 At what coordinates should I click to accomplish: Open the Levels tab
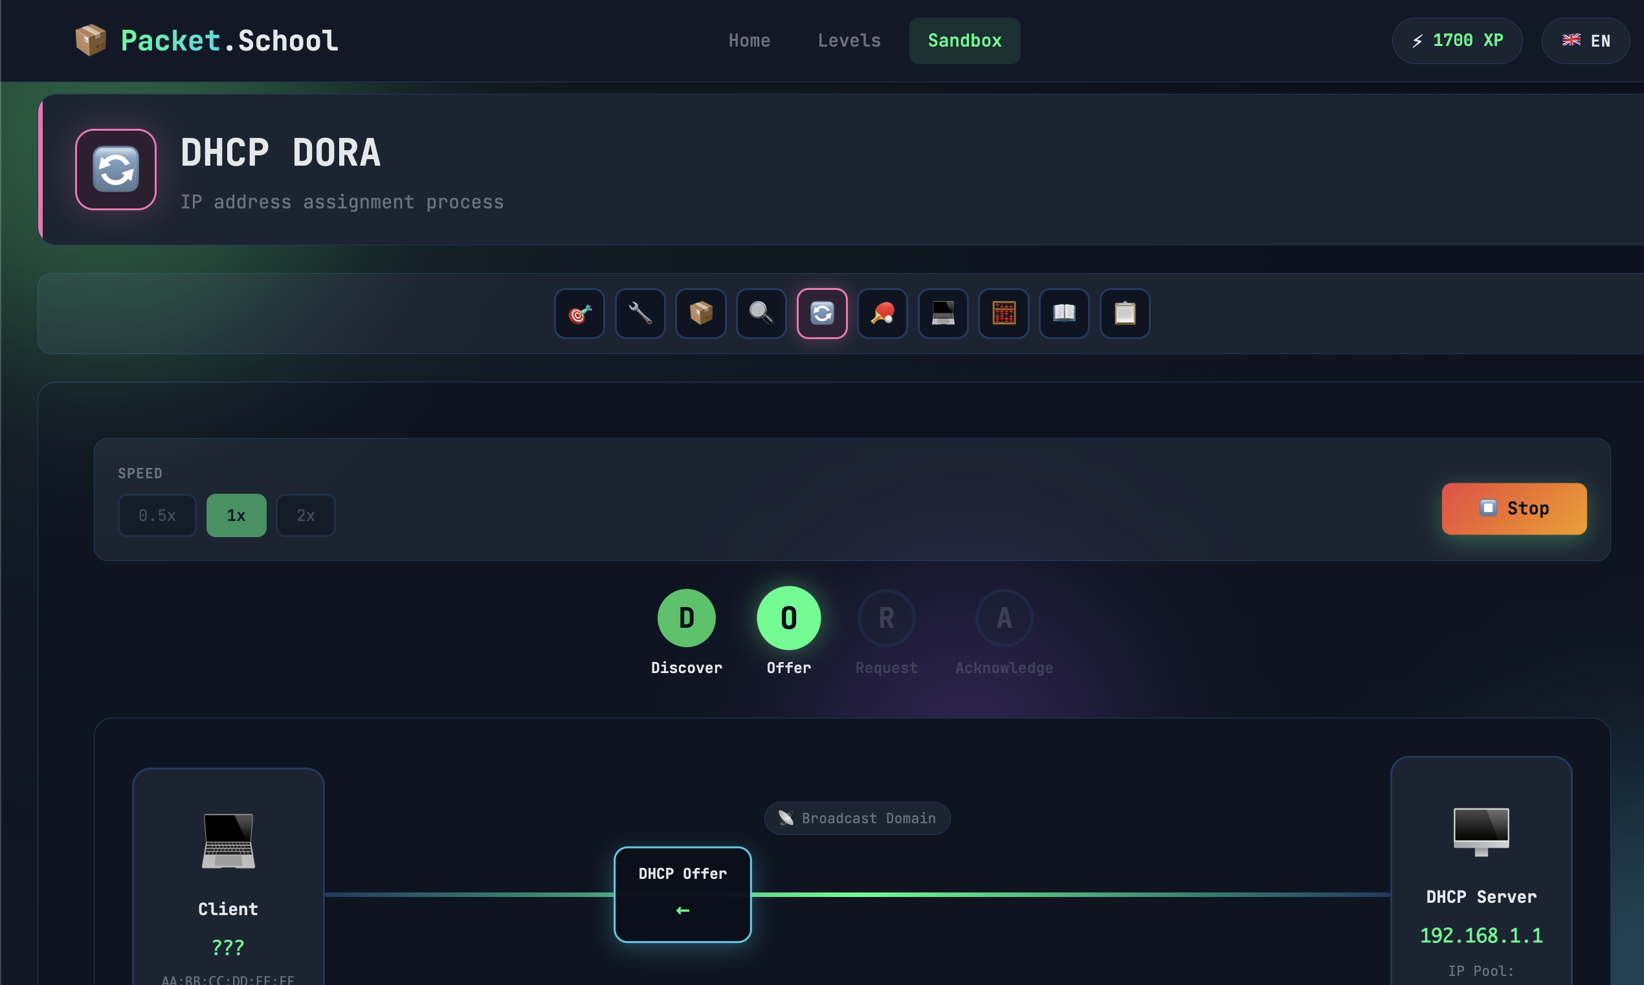coord(849,41)
